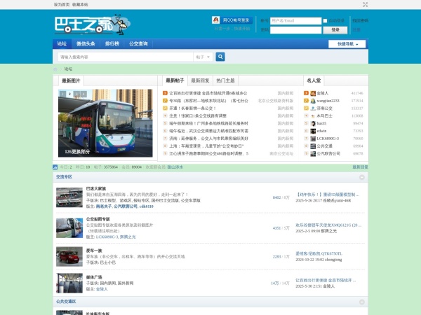
Task: Open 金陵人 avatar in 名人堂
Action: tap(313, 93)
